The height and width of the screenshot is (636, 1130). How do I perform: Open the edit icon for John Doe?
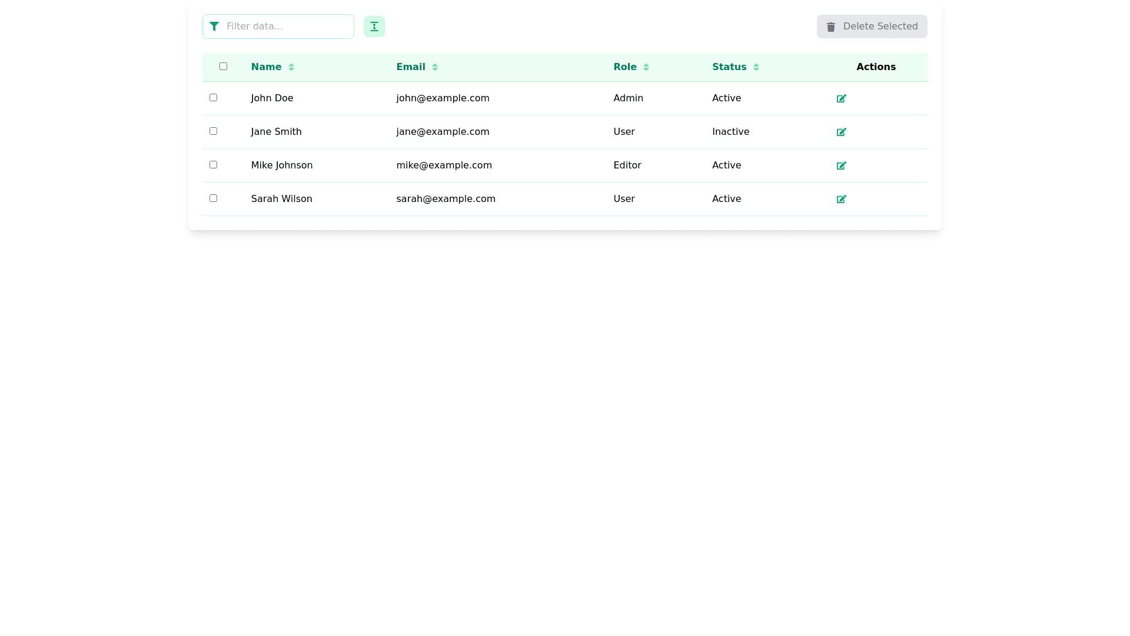pyautogui.click(x=841, y=98)
